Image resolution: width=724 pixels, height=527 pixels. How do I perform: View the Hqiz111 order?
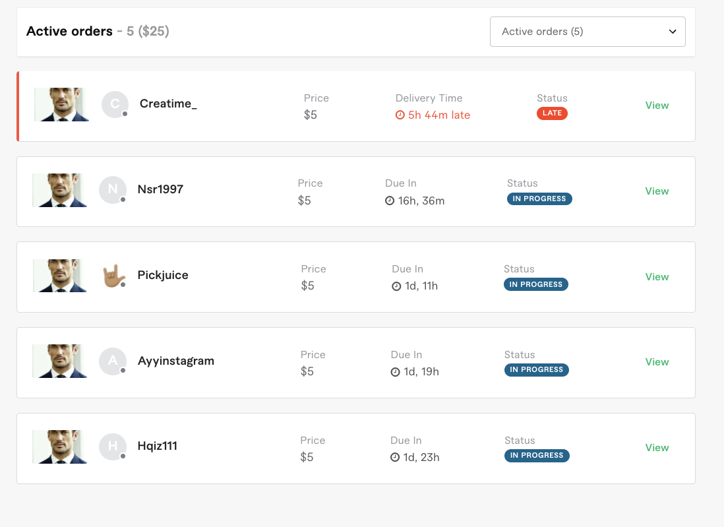coord(657,448)
